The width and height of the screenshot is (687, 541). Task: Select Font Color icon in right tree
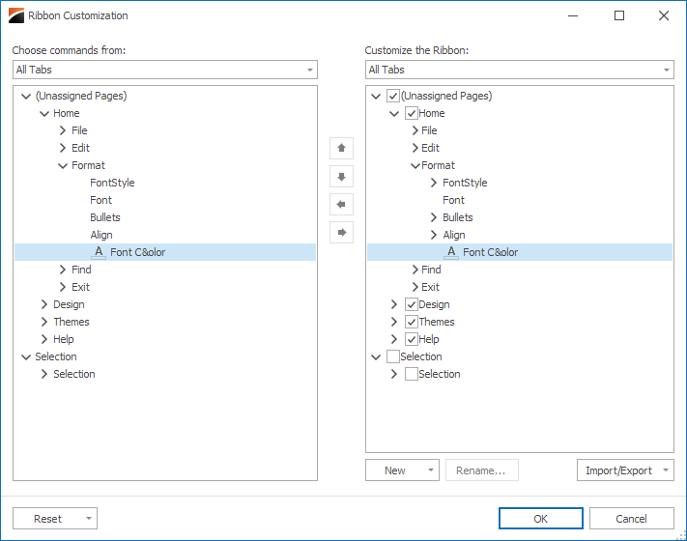[x=451, y=252]
